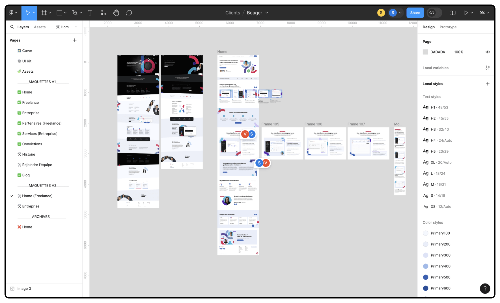The height and width of the screenshot is (303, 500).
Task: Click the H2 text style Ag icon
Action: click(x=426, y=118)
